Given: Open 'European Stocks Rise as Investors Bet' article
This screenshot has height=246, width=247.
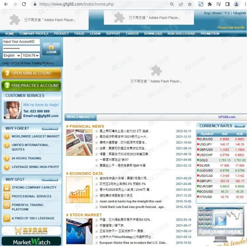Looking at the screenshot, I should coord(134,243).
